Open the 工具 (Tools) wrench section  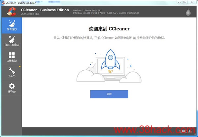[x=12, y=72]
